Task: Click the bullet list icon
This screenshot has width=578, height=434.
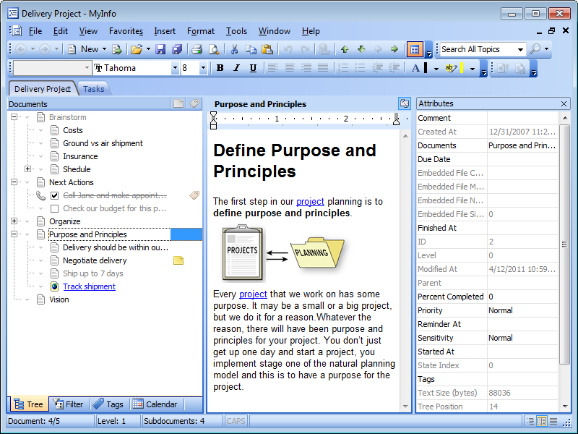Action: (360, 68)
